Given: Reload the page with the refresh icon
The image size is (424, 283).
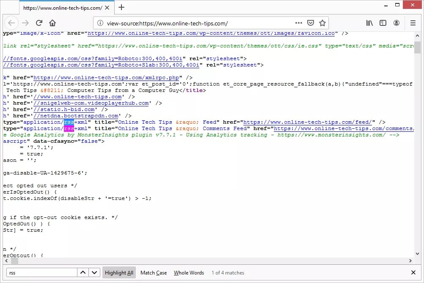Looking at the screenshot, I should (39, 23).
